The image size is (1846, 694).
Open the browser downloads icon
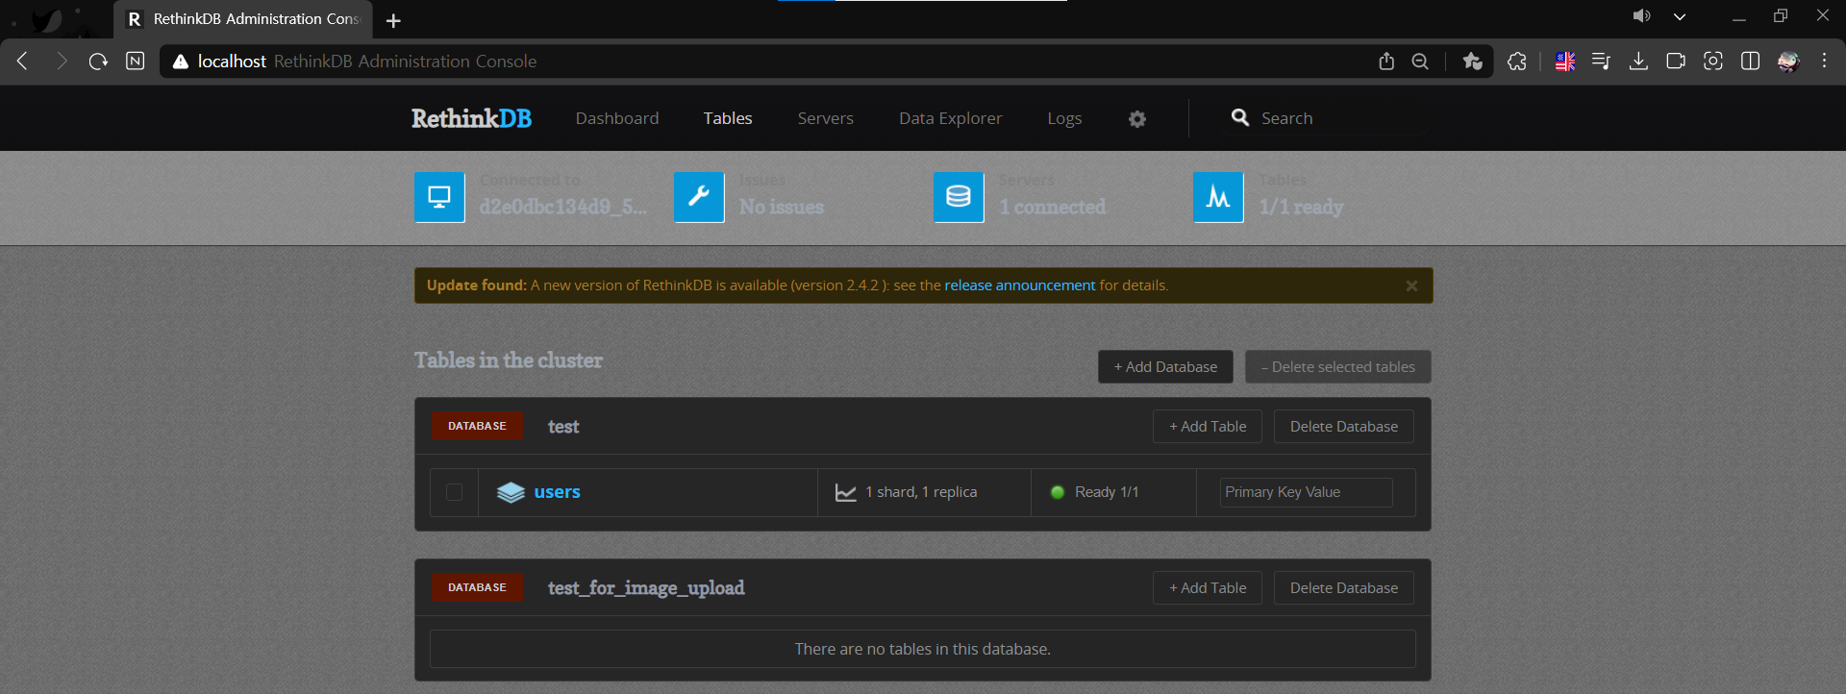click(x=1638, y=61)
